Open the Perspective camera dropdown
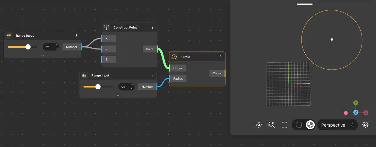 [x=337, y=125]
